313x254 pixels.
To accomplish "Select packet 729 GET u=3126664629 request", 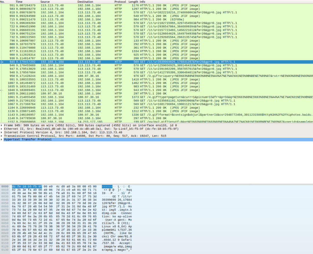I will tap(156, 34).
